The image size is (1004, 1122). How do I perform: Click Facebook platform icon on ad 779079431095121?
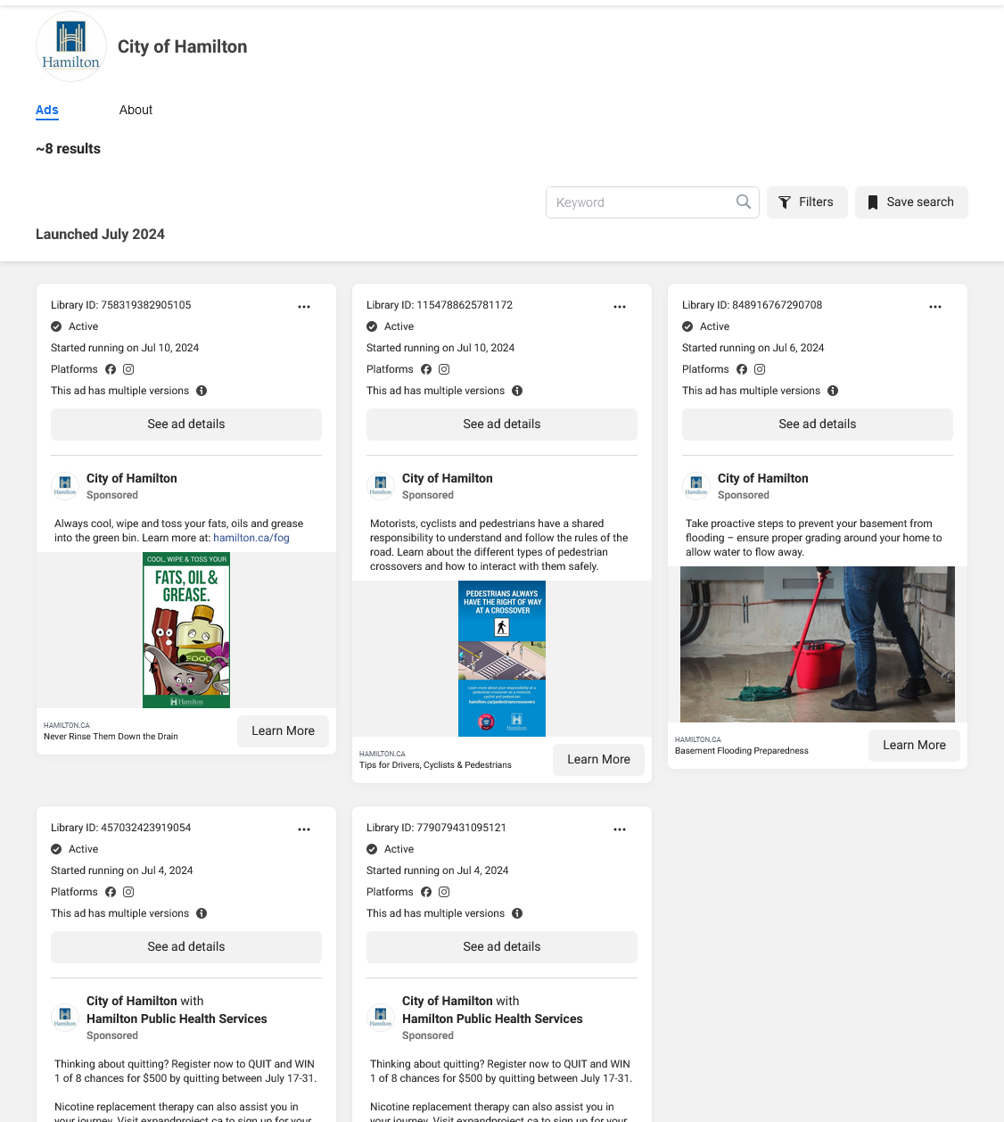coord(426,892)
